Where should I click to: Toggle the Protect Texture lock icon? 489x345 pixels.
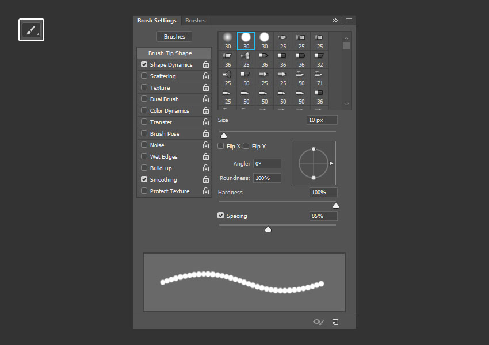[206, 191]
